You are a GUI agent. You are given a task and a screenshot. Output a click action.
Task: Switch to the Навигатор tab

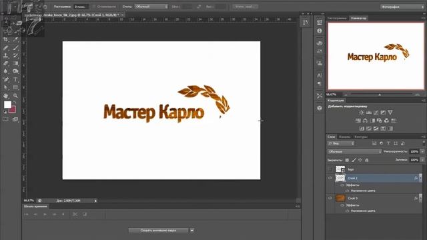click(x=358, y=18)
